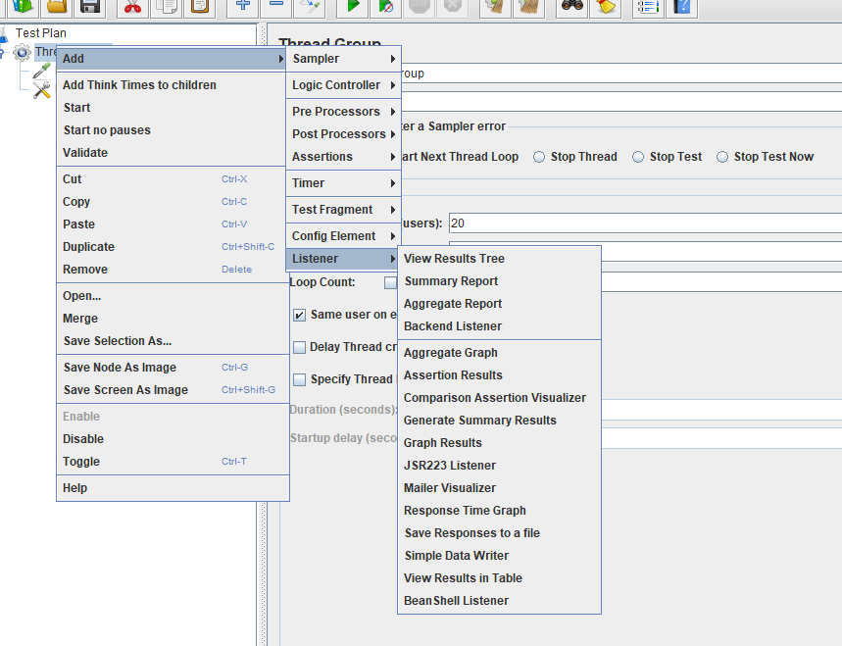Expand the Post Processors submenu
This screenshot has height=646, width=842.
click(344, 133)
